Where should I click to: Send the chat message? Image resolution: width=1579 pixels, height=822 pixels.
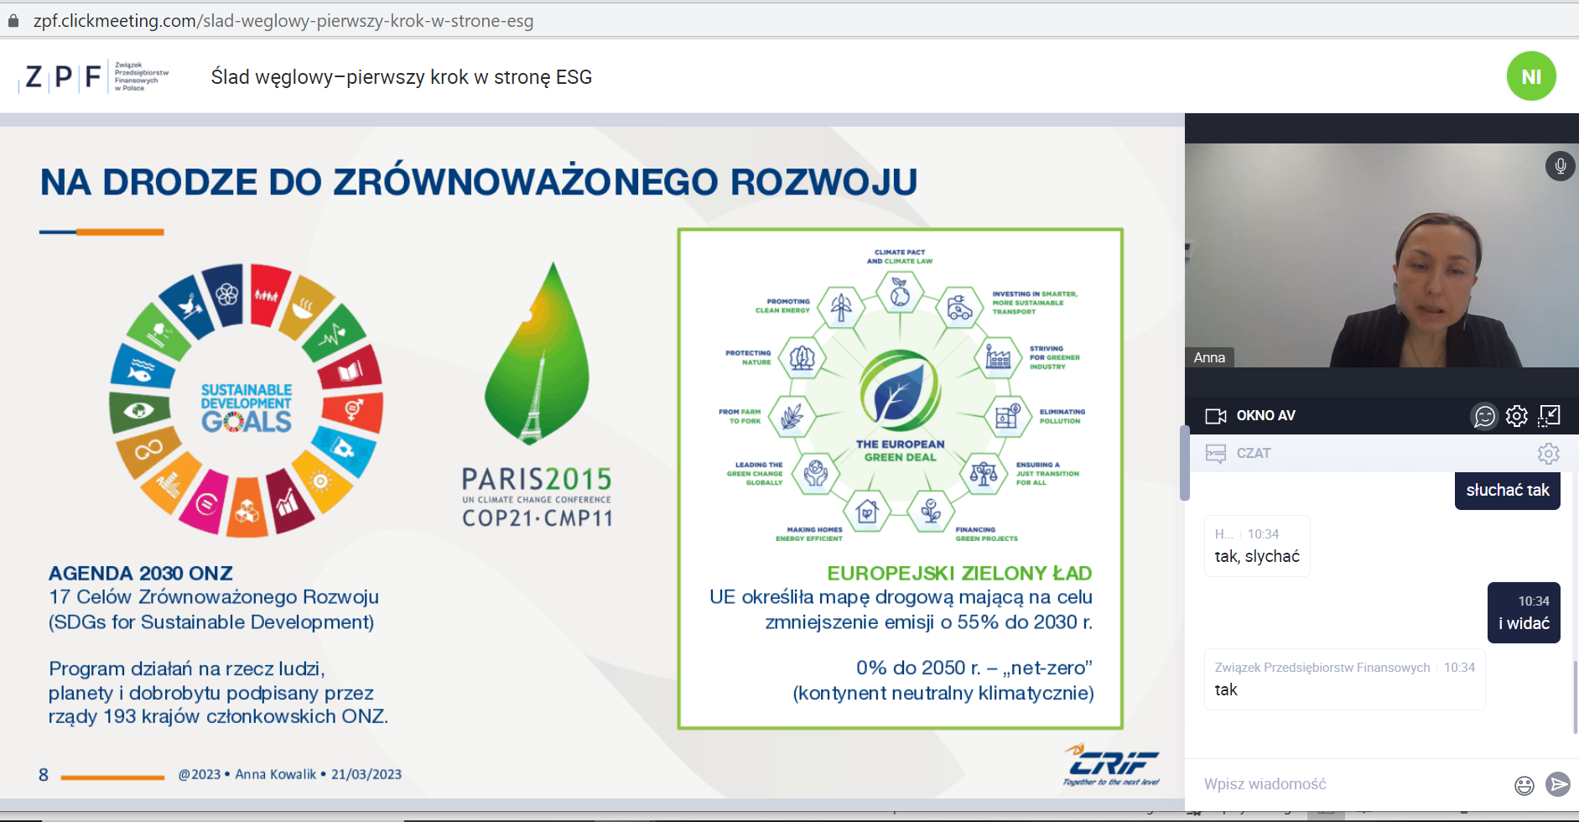[x=1558, y=784]
